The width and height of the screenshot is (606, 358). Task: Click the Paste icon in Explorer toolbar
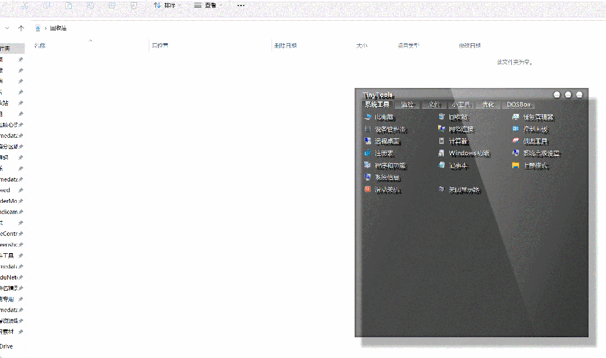click(x=68, y=6)
